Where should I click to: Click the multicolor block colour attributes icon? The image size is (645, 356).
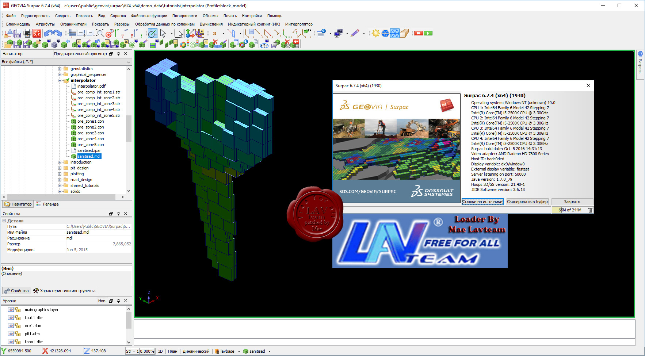point(184,44)
